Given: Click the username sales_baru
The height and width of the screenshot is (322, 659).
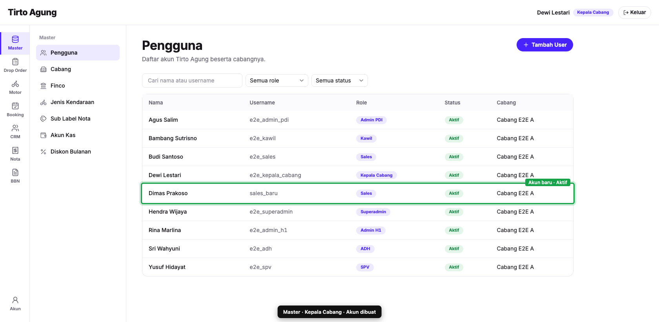Looking at the screenshot, I should pos(264,193).
